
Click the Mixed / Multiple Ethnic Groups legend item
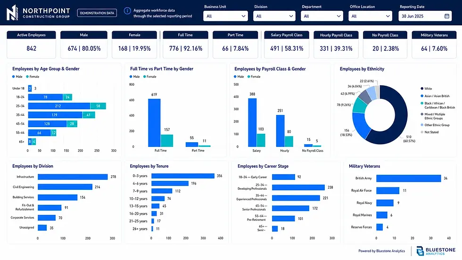coord(433,116)
